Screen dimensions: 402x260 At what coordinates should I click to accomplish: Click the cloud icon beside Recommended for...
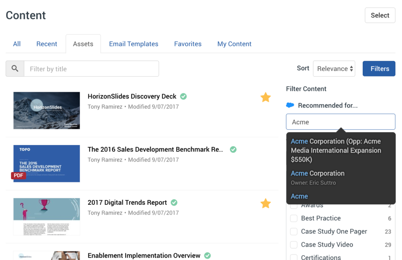(x=289, y=105)
